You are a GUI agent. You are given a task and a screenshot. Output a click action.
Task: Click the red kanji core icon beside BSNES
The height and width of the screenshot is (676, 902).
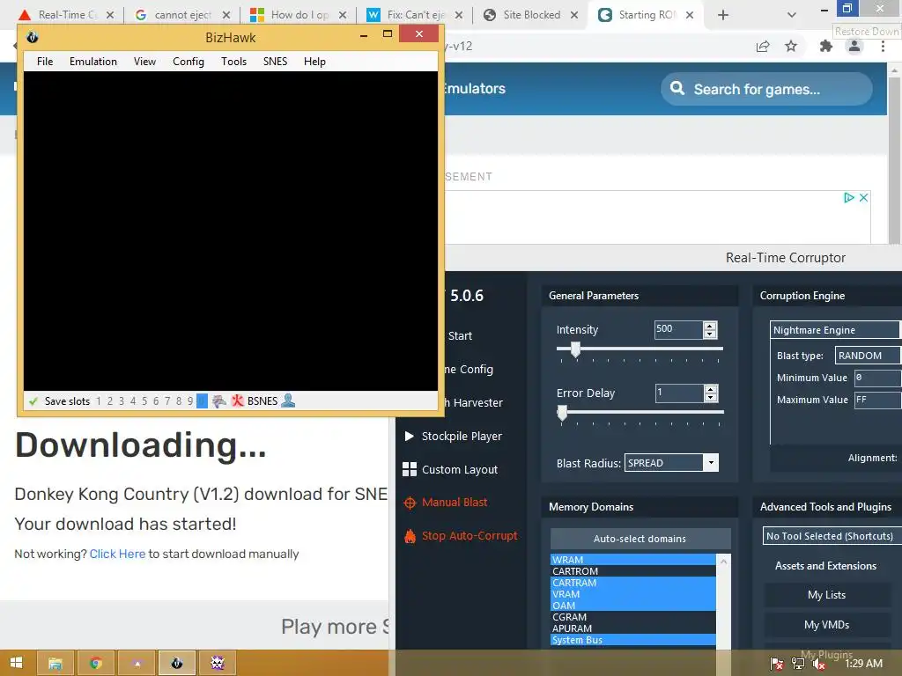[238, 401]
